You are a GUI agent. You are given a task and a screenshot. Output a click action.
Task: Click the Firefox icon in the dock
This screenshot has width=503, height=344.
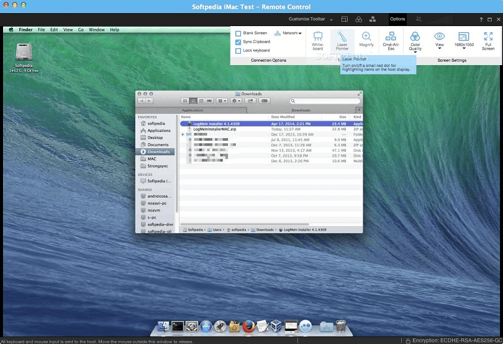tap(248, 326)
